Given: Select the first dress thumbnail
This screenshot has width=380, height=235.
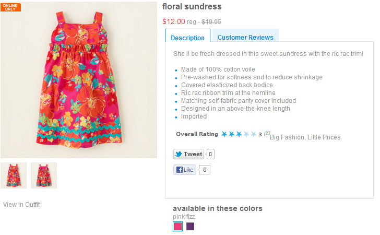Looking at the screenshot, I should coord(14,175).
